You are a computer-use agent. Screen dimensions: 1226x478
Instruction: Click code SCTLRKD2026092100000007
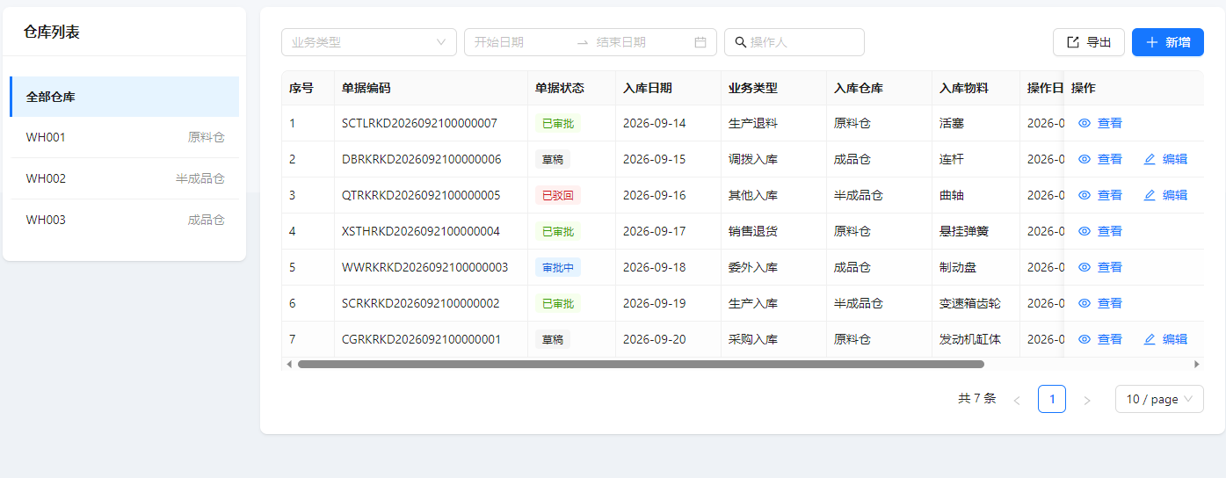coord(419,123)
